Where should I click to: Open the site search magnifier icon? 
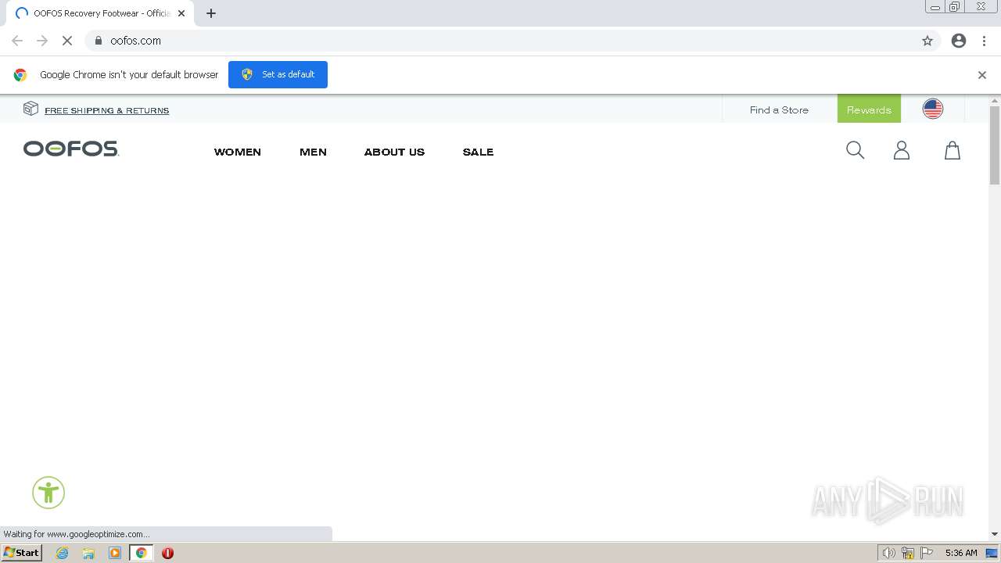point(855,150)
